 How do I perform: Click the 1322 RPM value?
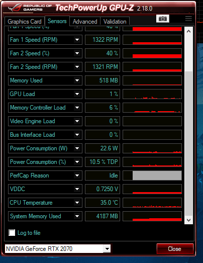[103, 40]
